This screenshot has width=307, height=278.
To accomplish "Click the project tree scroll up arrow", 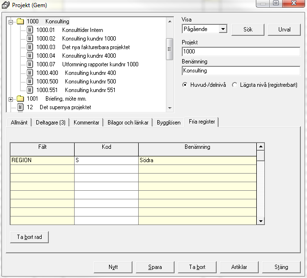I will click(x=170, y=21).
